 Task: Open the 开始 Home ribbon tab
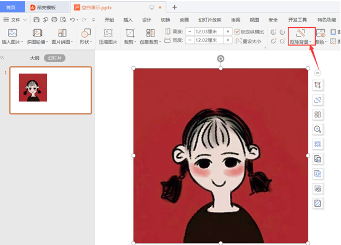coord(109,20)
